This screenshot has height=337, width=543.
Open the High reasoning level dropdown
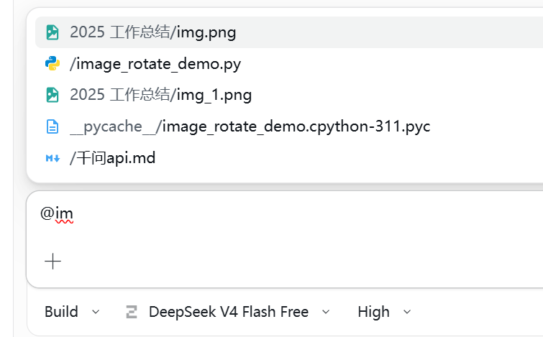[x=384, y=312]
